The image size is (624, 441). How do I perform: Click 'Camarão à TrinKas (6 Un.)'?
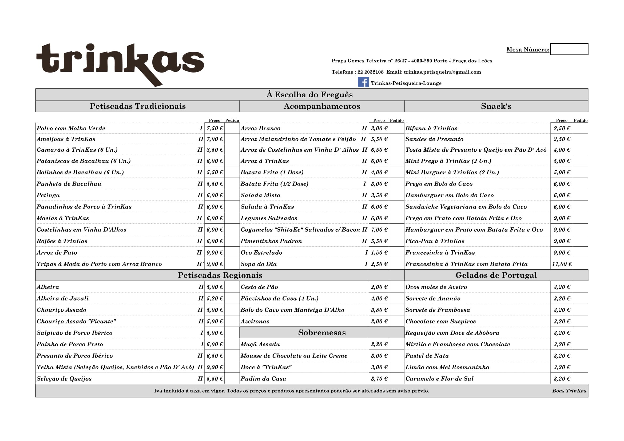[x=77, y=150]
